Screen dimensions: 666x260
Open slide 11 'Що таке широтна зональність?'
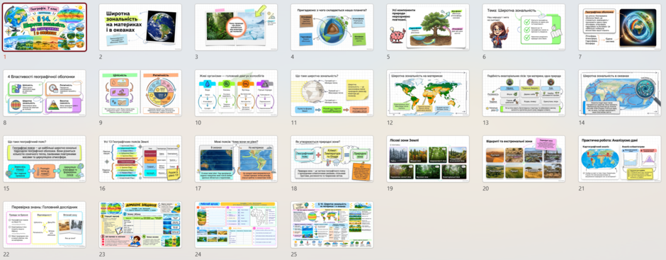332,93
